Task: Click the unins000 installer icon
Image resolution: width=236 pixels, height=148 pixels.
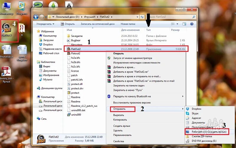Action: [69, 115]
